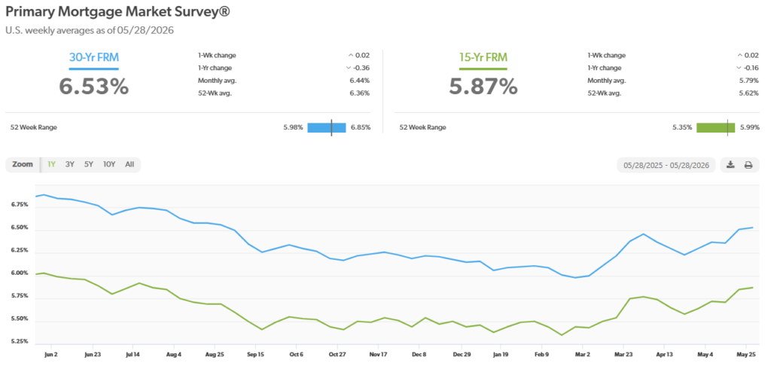
Task: Click the 30-Yr 1-Wk change up arrow
Action: pyautogui.click(x=351, y=56)
